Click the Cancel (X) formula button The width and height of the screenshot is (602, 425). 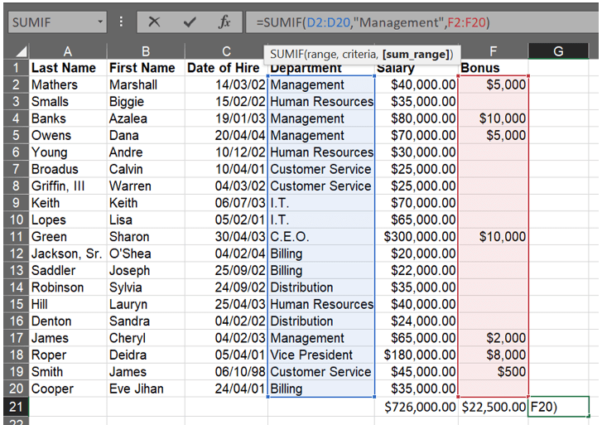(154, 22)
